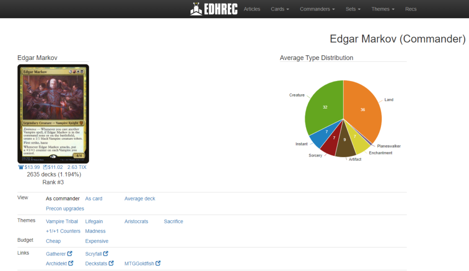Click the 'Themes' row label beside Vampire Tribal

(26, 220)
